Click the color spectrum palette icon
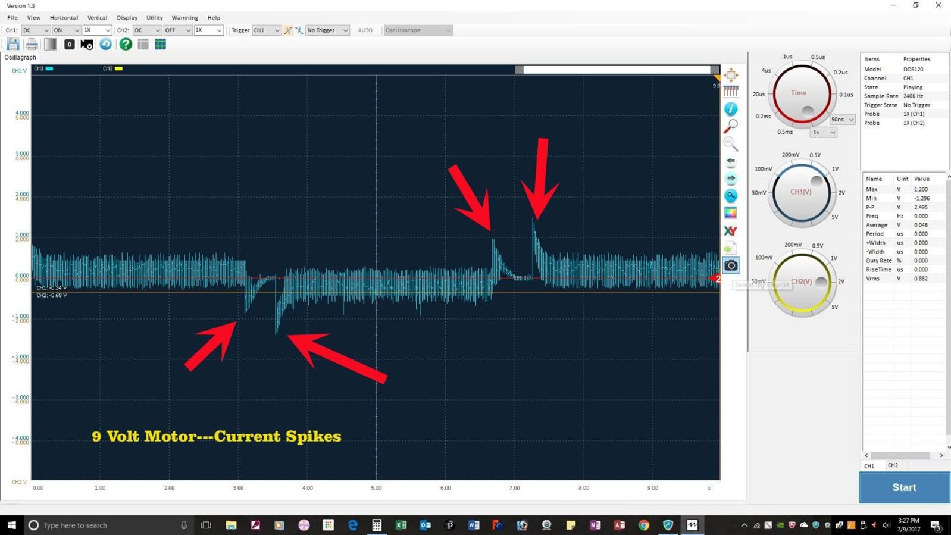This screenshot has width=951, height=535. click(x=731, y=213)
